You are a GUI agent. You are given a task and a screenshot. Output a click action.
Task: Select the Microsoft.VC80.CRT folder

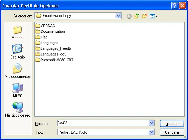click(54, 60)
